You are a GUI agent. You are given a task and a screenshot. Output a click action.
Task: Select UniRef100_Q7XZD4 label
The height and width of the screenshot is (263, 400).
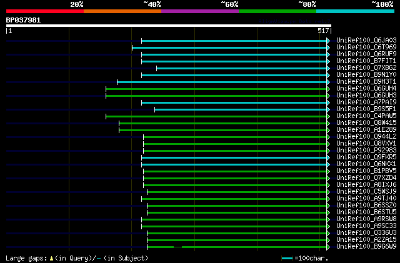pyautogui.click(x=366, y=178)
